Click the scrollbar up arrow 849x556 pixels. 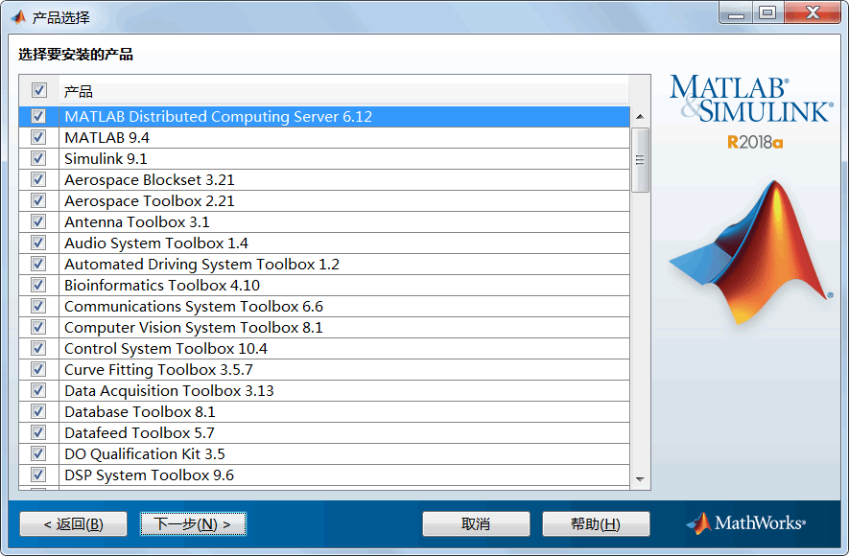(x=641, y=117)
